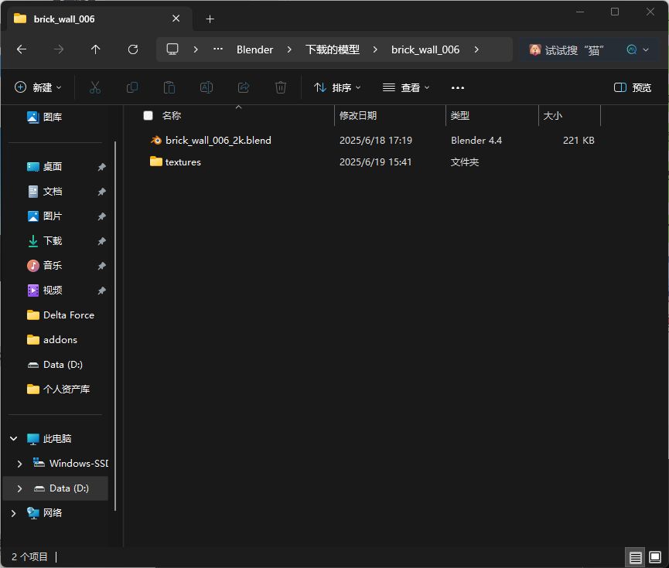The height and width of the screenshot is (568, 669).
Task: Go up one directory level
Action: [x=96, y=49]
